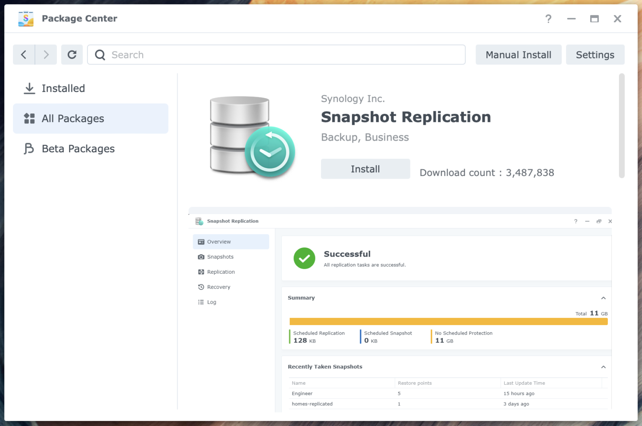
Task: Collapse the Summary section
Action: (x=604, y=297)
